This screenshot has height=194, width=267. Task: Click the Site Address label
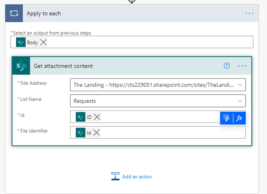coord(33,83)
